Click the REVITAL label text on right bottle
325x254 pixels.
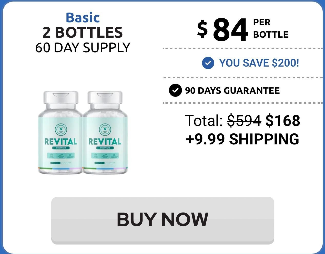(x=105, y=142)
